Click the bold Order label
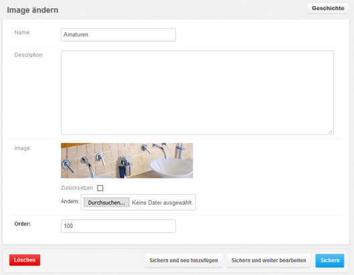Screen dimensions: 354x275 coord(22,224)
